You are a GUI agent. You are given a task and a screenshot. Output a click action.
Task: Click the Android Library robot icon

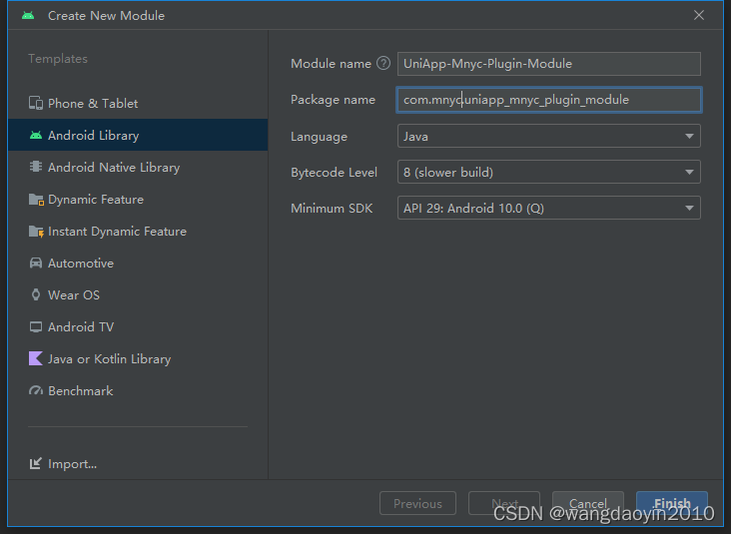click(x=36, y=135)
